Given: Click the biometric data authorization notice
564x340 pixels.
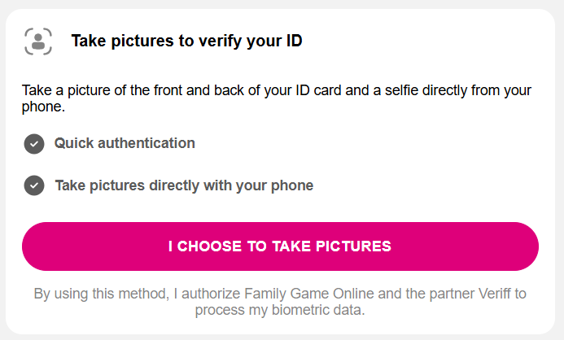Looking at the screenshot, I should [280, 302].
